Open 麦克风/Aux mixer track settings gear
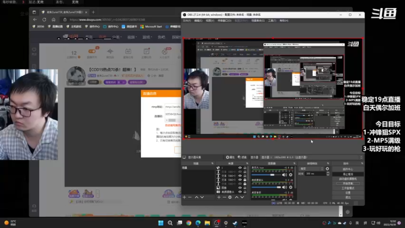Image resolution: width=405 pixels, height=228 pixels. [291, 175]
